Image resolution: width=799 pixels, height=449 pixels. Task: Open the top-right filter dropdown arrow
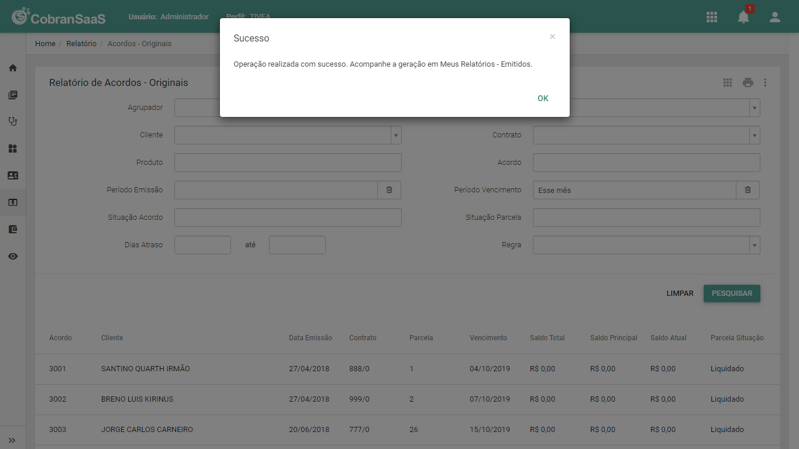tap(755, 108)
